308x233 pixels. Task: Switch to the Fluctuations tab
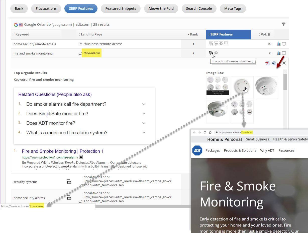point(46,8)
